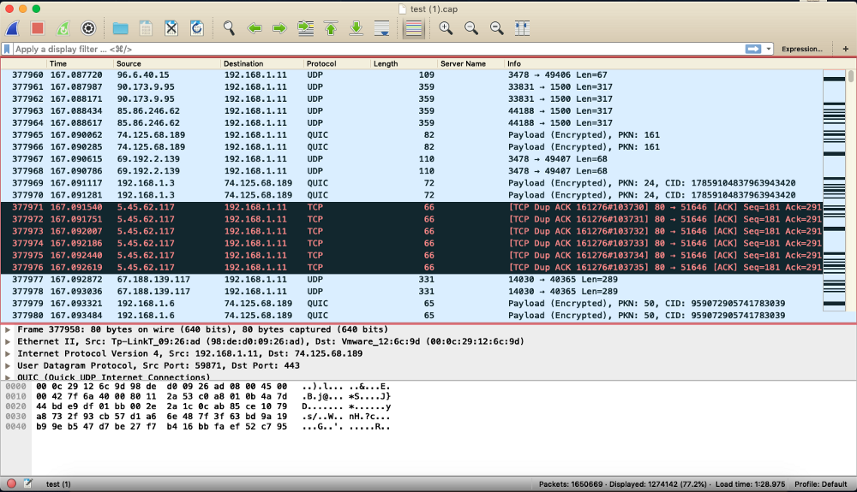Sort packets by Protocol column header
This screenshot has width=857, height=492.
[321, 64]
